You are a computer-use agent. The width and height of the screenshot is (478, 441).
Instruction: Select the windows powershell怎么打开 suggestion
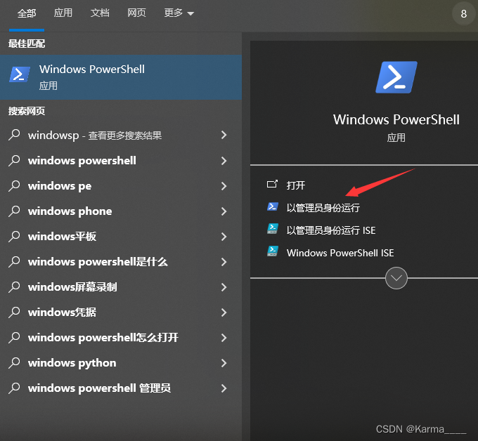103,338
